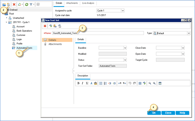Apply Bold formatting in the description editor
Image resolution: width=195 pixels, height=121 pixels.
tap(78, 83)
